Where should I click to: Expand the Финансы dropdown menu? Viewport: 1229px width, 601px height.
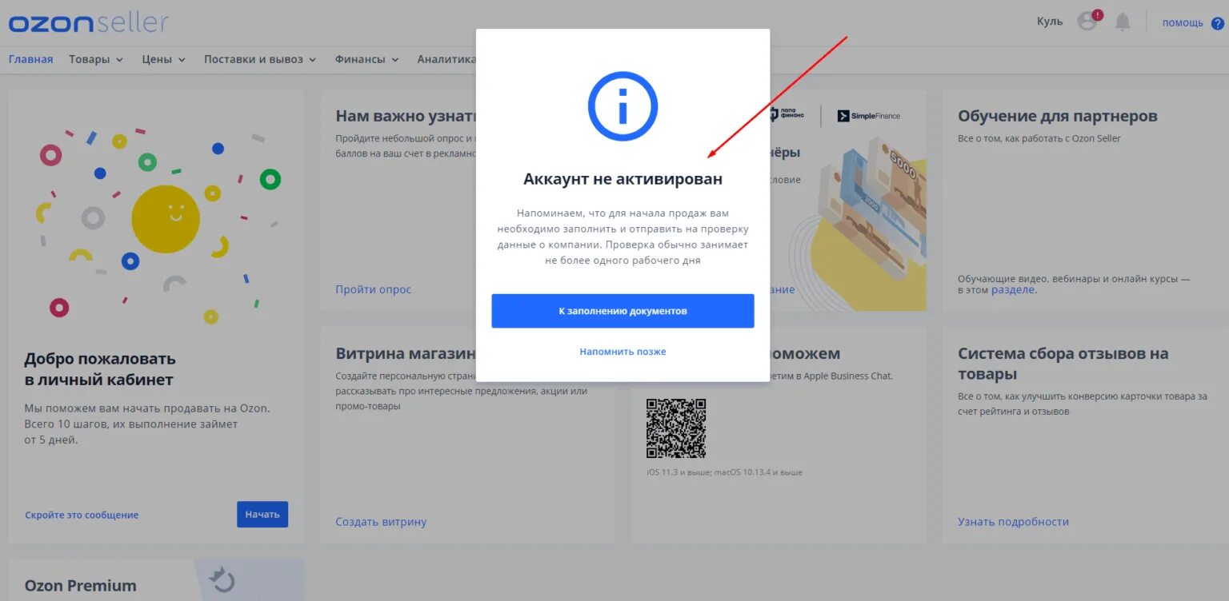point(367,59)
